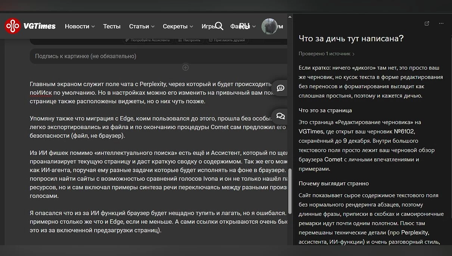Expand 'Проверено 1 источник' sources list
452x256 pixels.
click(326, 54)
